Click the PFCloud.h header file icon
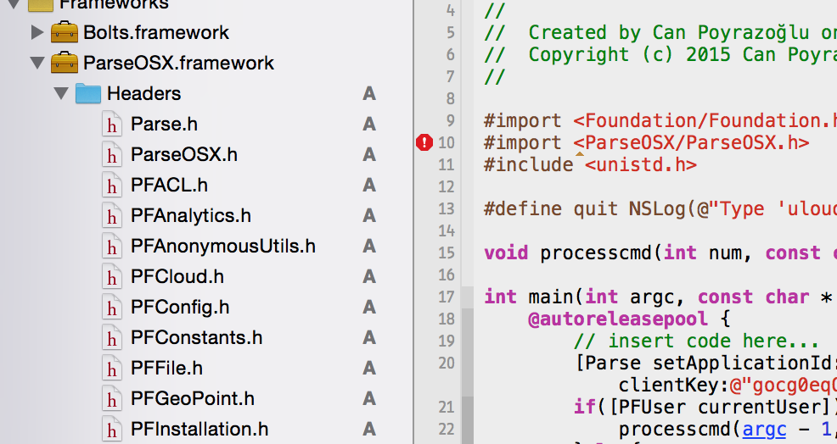Image resolution: width=837 pixels, height=444 pixels. pyautogui.click(x=111, y=277)
